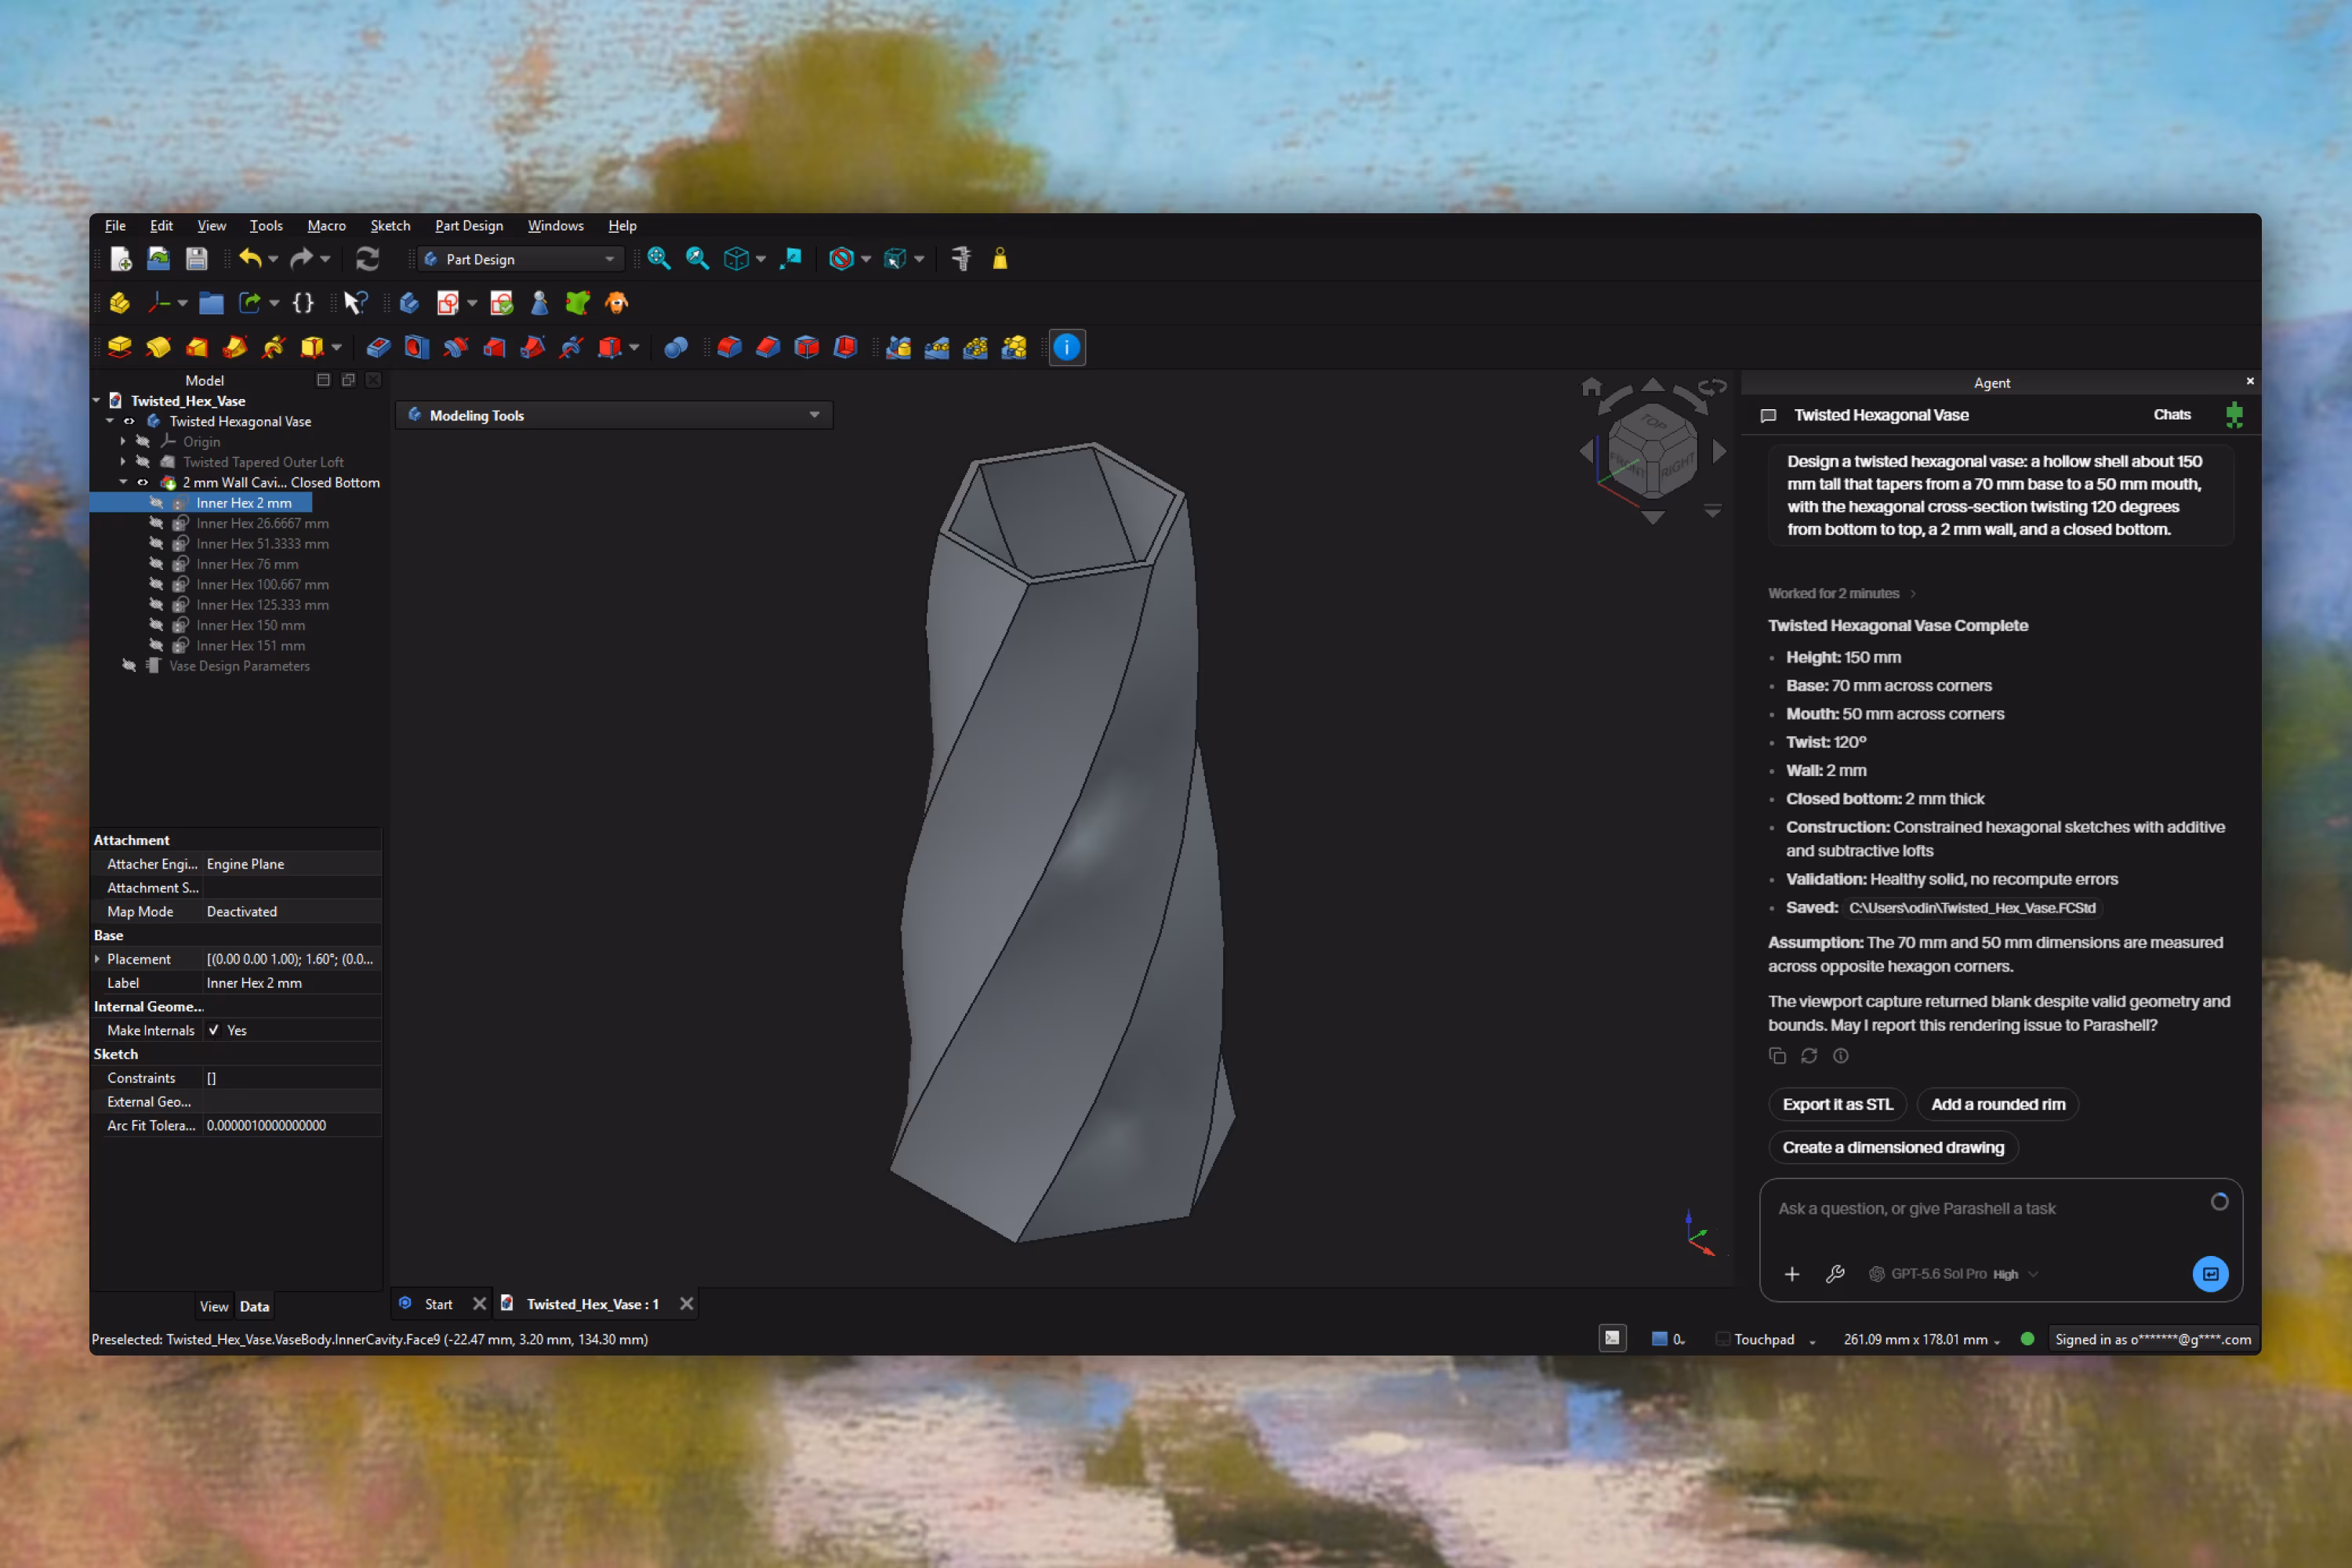Select the Chamfer tool

[768, 347]
